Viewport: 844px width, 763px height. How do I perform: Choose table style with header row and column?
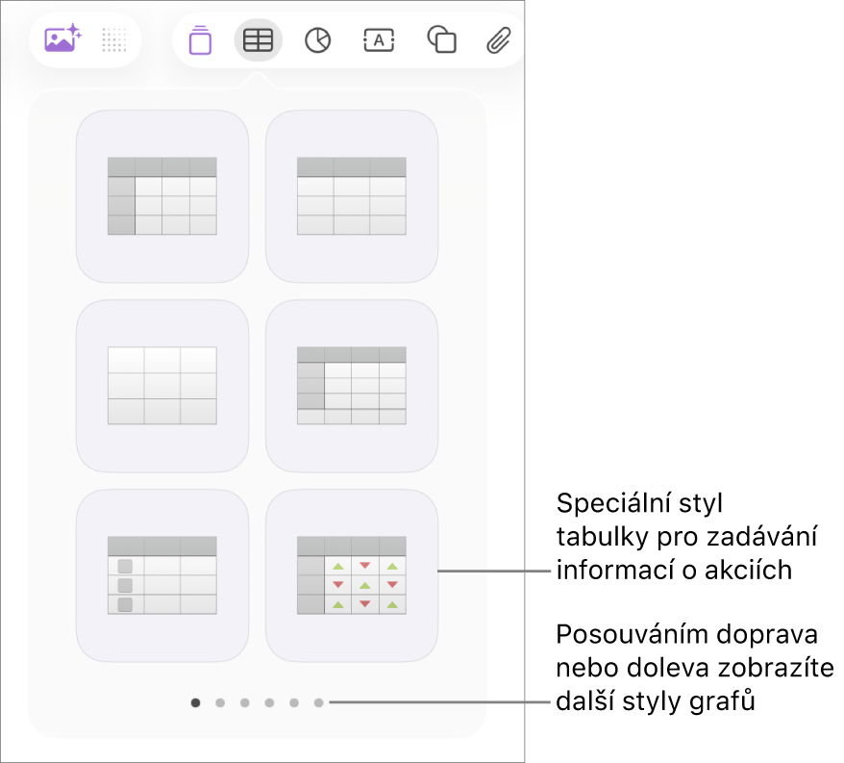coord(162,196)
